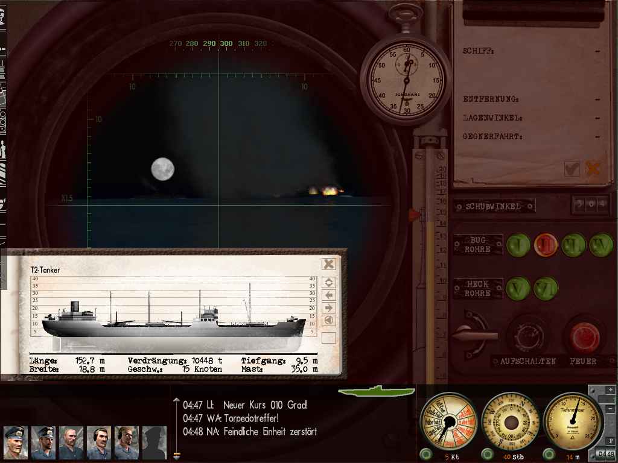Screen dimensions: 618x463
Task: Click message 'Torpedotreffer!'
Action: (252, 418)
